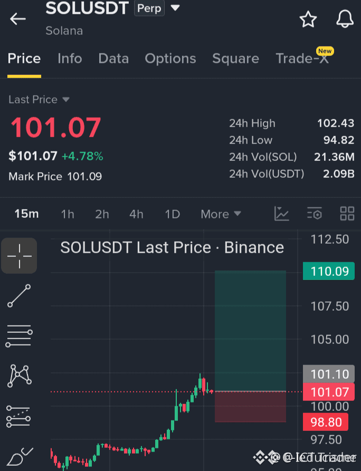Viewport: 361px width, 471px height.
Task: Click the large red 101.07 price
Action: tap(55, 128)
